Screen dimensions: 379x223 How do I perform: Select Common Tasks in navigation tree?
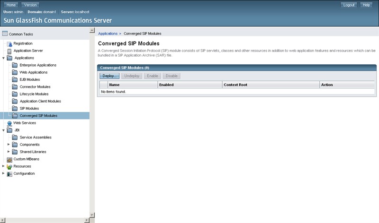click(x=21, y=34)
